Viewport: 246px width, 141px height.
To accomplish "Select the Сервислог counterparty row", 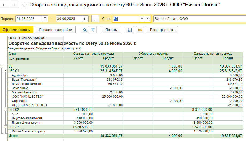I will 19,101.
